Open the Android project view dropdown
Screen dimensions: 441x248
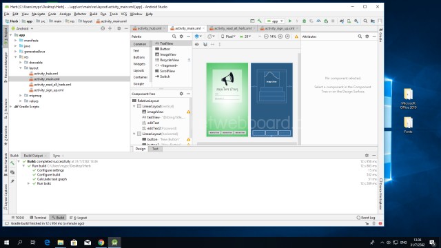[22, 29]
